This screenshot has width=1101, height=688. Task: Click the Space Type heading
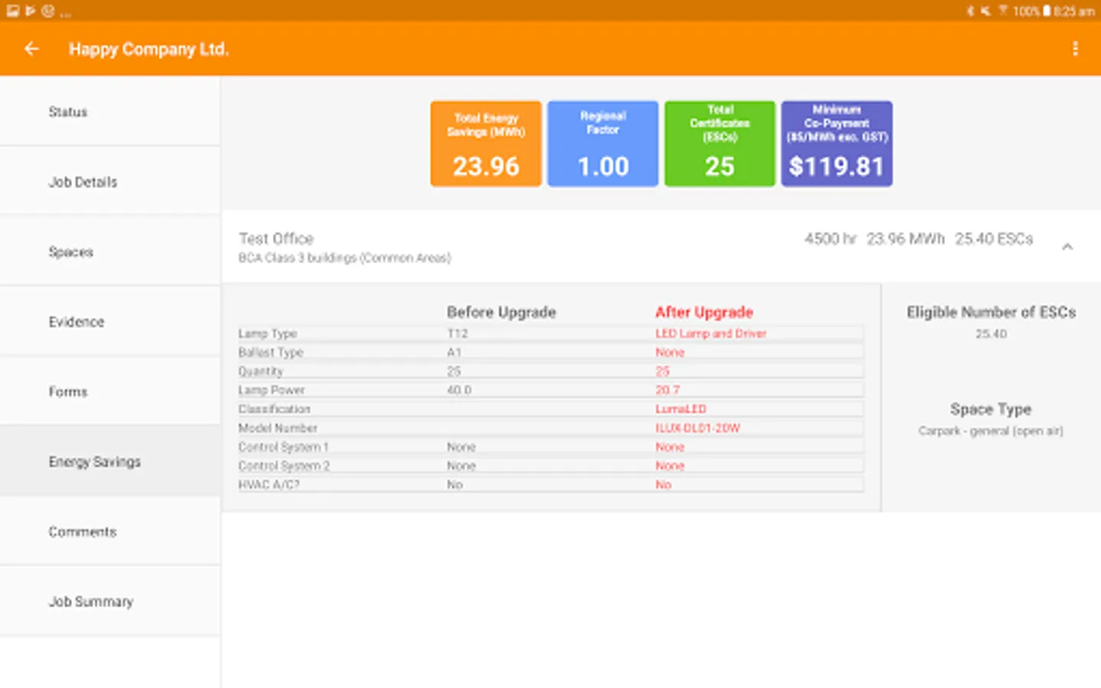click(x=991, y=409)
